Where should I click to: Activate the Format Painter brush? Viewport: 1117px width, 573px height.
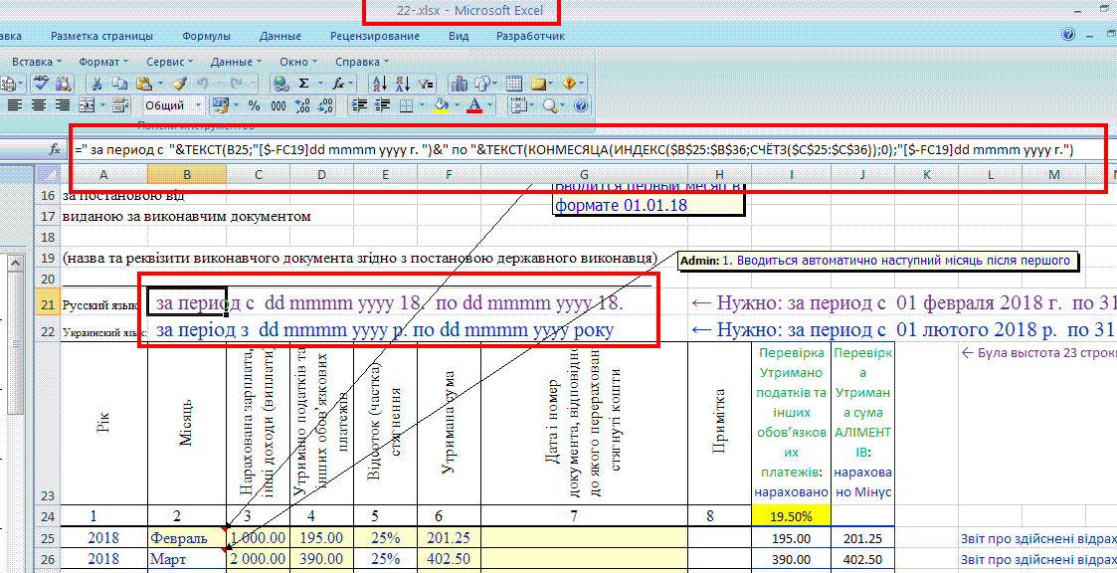pyautogui.click(x=179, y=84)
